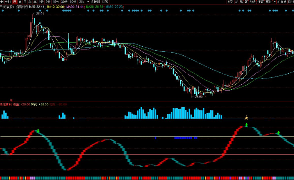294x180 pixels.
Task: Open the MA5 moving average label dropdown
Action: pos(37,7)
